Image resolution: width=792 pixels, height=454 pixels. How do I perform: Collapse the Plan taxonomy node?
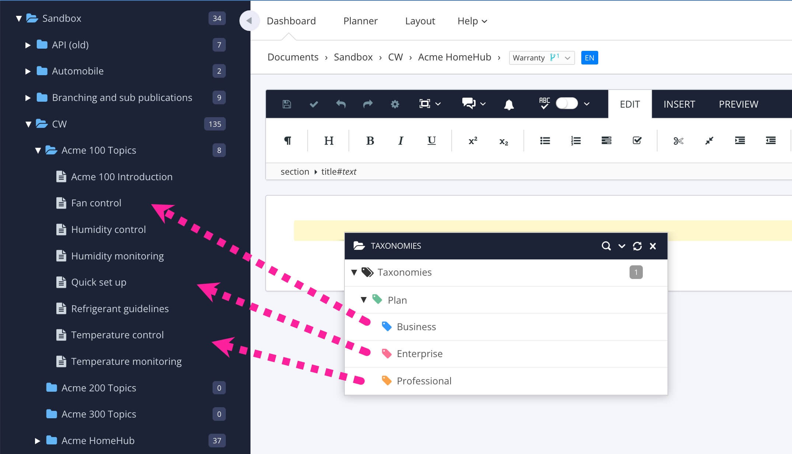pyautogui.click(x=364, y=300)
